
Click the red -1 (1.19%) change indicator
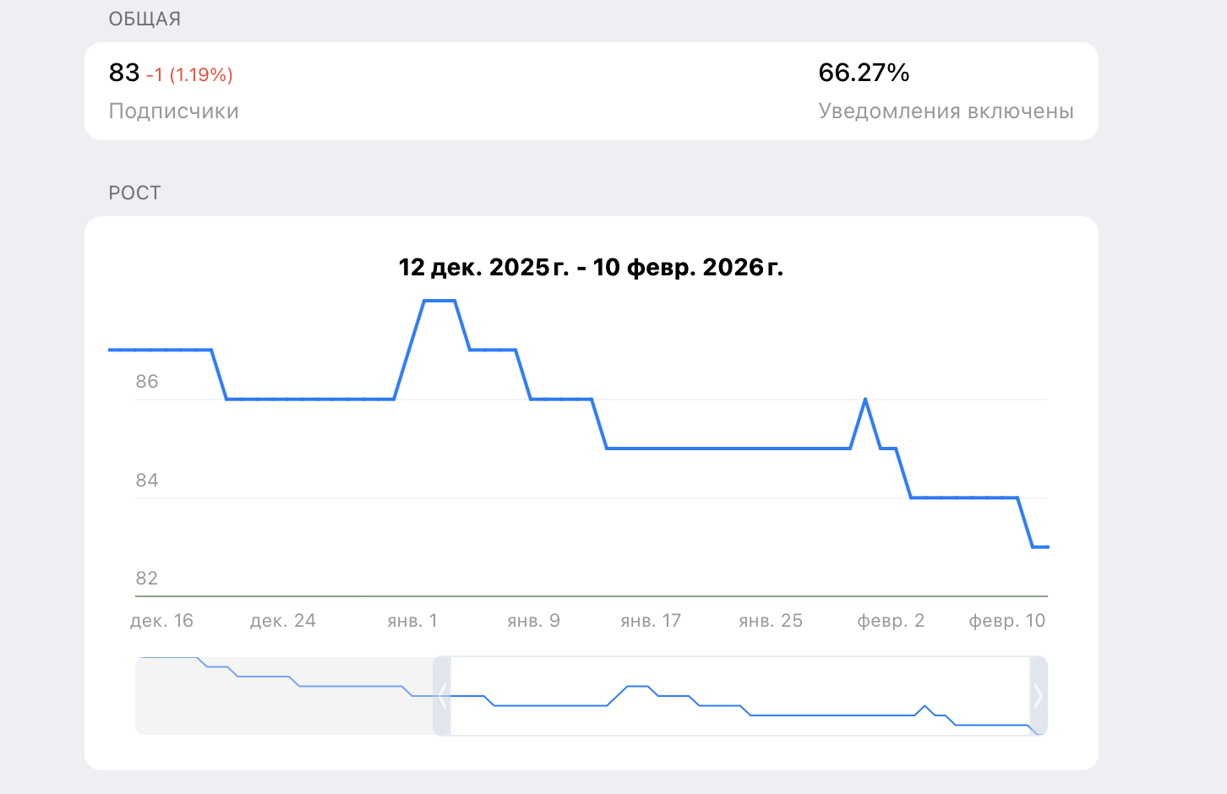click(x=189, y=75)
